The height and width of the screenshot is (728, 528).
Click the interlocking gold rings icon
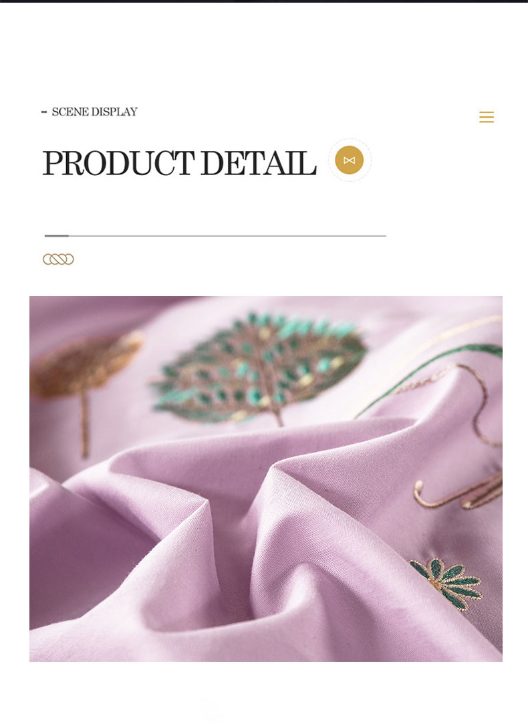pos(58,259)
